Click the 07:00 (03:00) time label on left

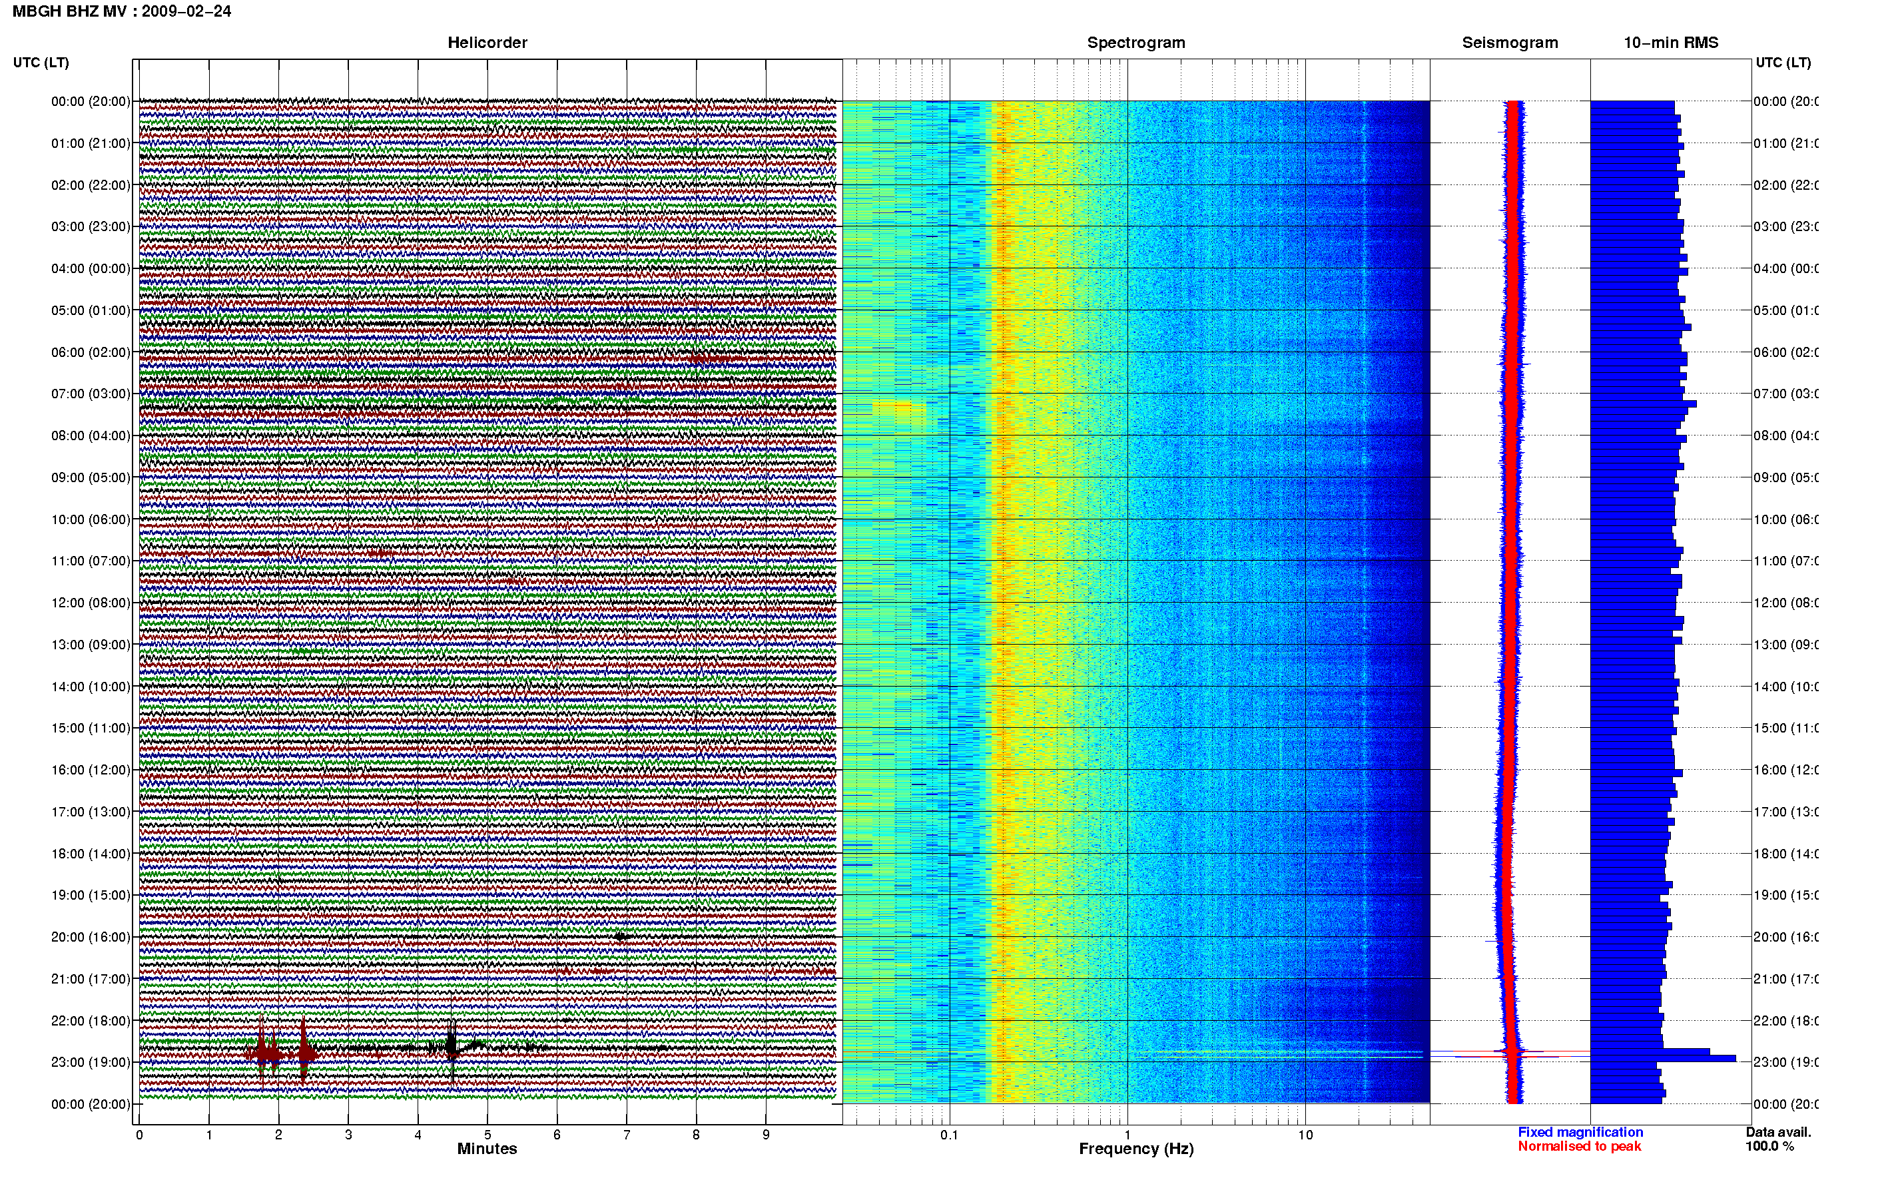[91, 393]
